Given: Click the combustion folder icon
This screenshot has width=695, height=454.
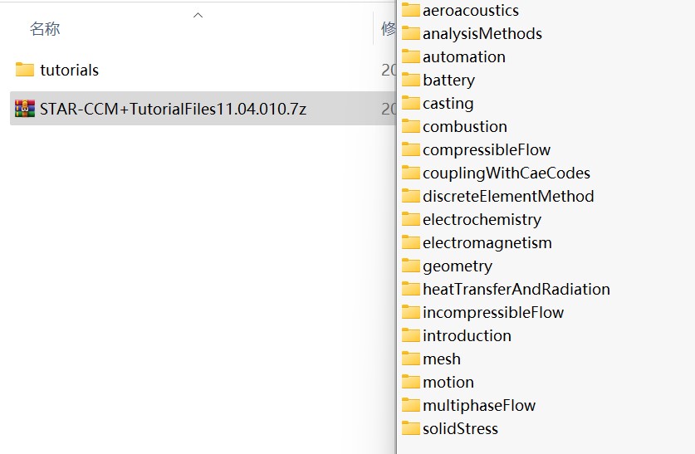Looking at the screenshot, I should pos(410,126).
